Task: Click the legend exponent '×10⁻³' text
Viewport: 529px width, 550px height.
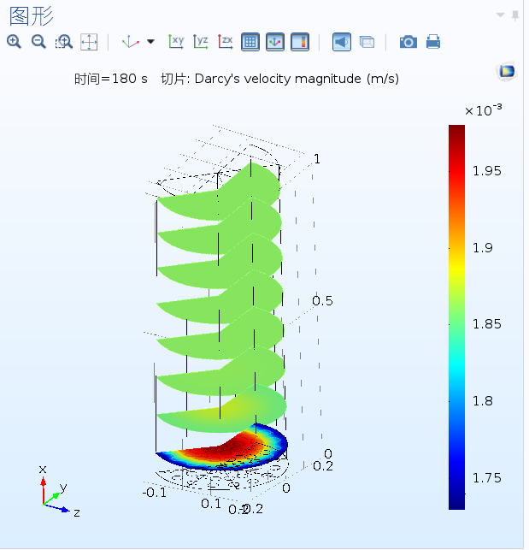Action: pyautogui.click(x=483, y=110)
